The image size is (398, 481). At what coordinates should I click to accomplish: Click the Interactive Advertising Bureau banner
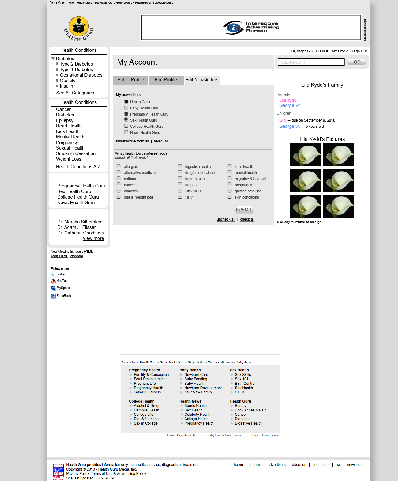point(251,28)
